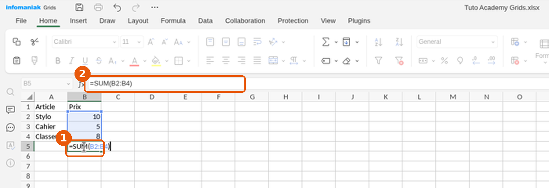Open the Chat panel in sidebar
The height and width of the screenshot is (188, 549).
click(11, 127)
